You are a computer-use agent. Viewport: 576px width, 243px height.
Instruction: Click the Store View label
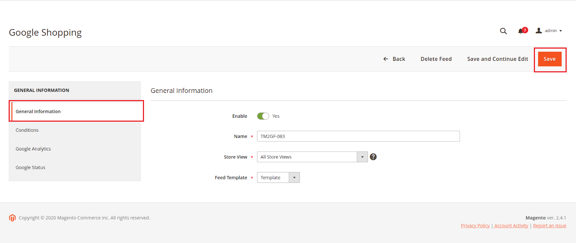235,157
